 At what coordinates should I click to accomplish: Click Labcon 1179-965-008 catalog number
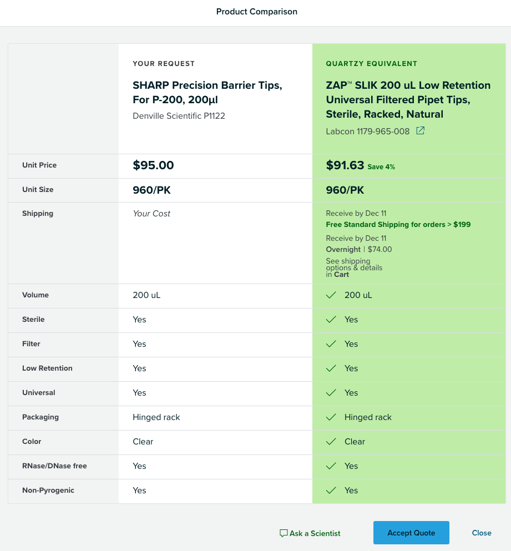368,132
